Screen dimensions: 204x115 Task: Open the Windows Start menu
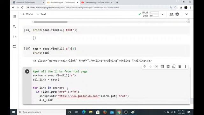[13, 112]
